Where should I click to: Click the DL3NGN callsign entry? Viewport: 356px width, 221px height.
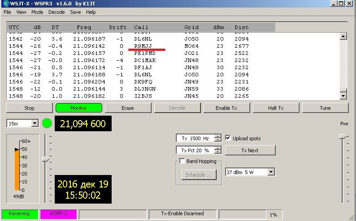(145, 89)
